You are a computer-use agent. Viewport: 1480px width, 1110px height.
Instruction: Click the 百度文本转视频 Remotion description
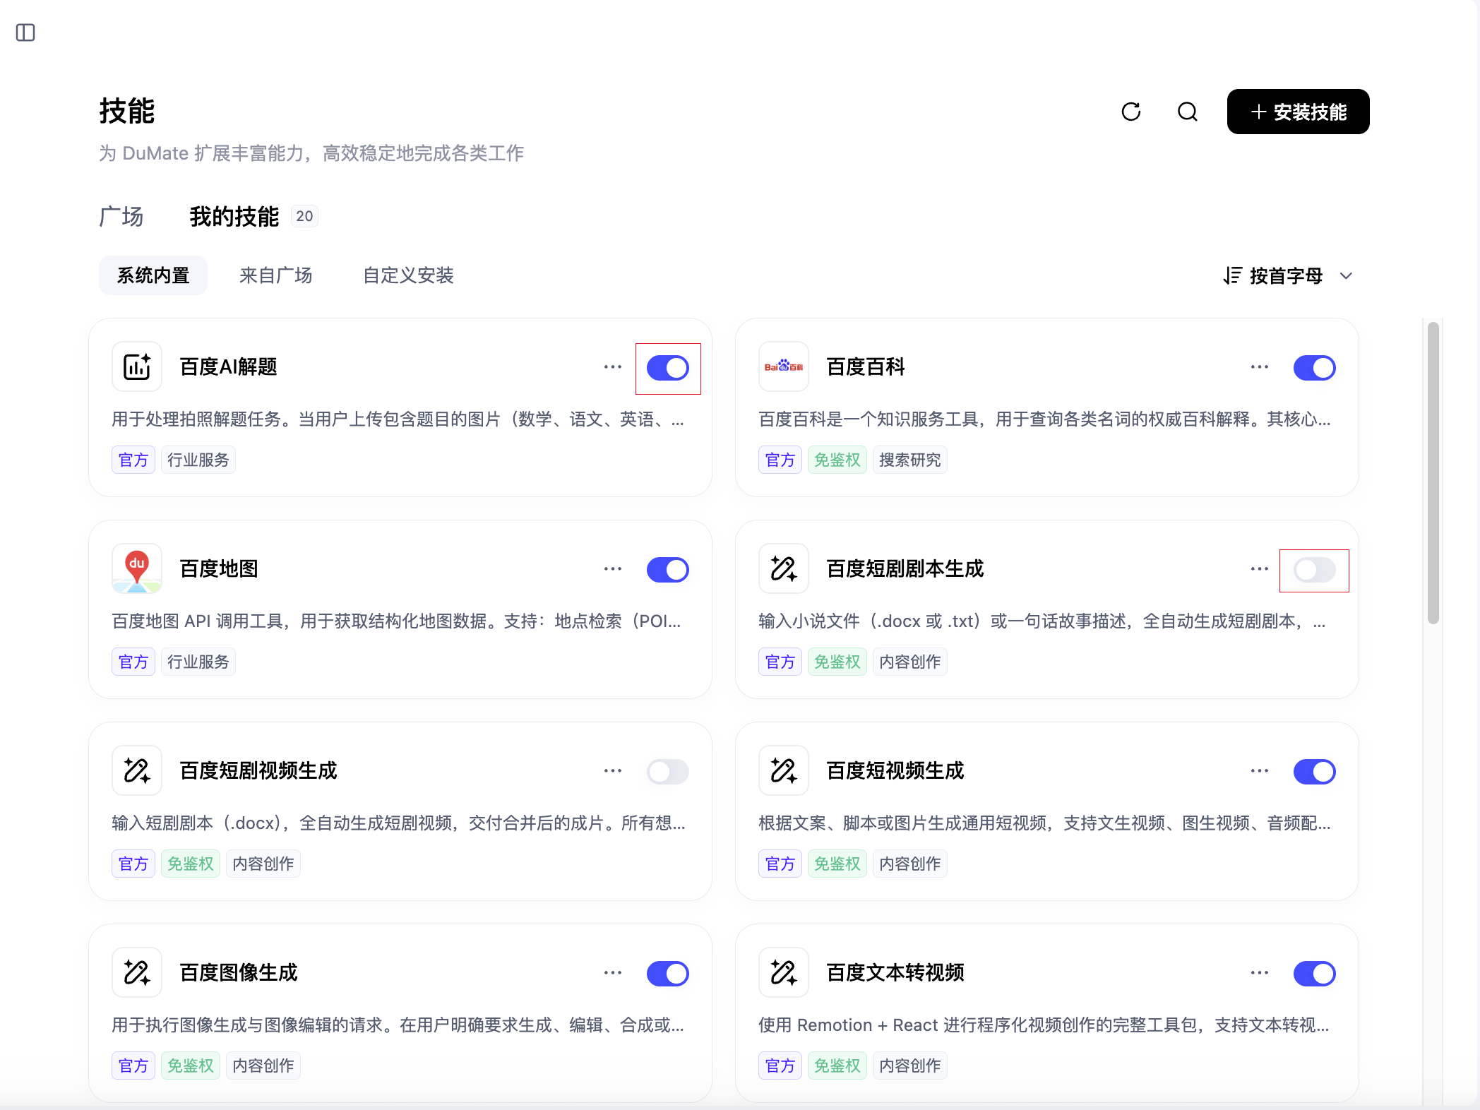tap(1044, 1025)
